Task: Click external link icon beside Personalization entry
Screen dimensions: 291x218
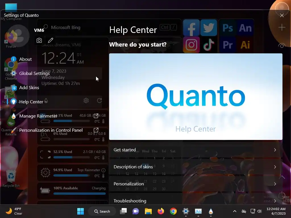Action: (96, 130)
